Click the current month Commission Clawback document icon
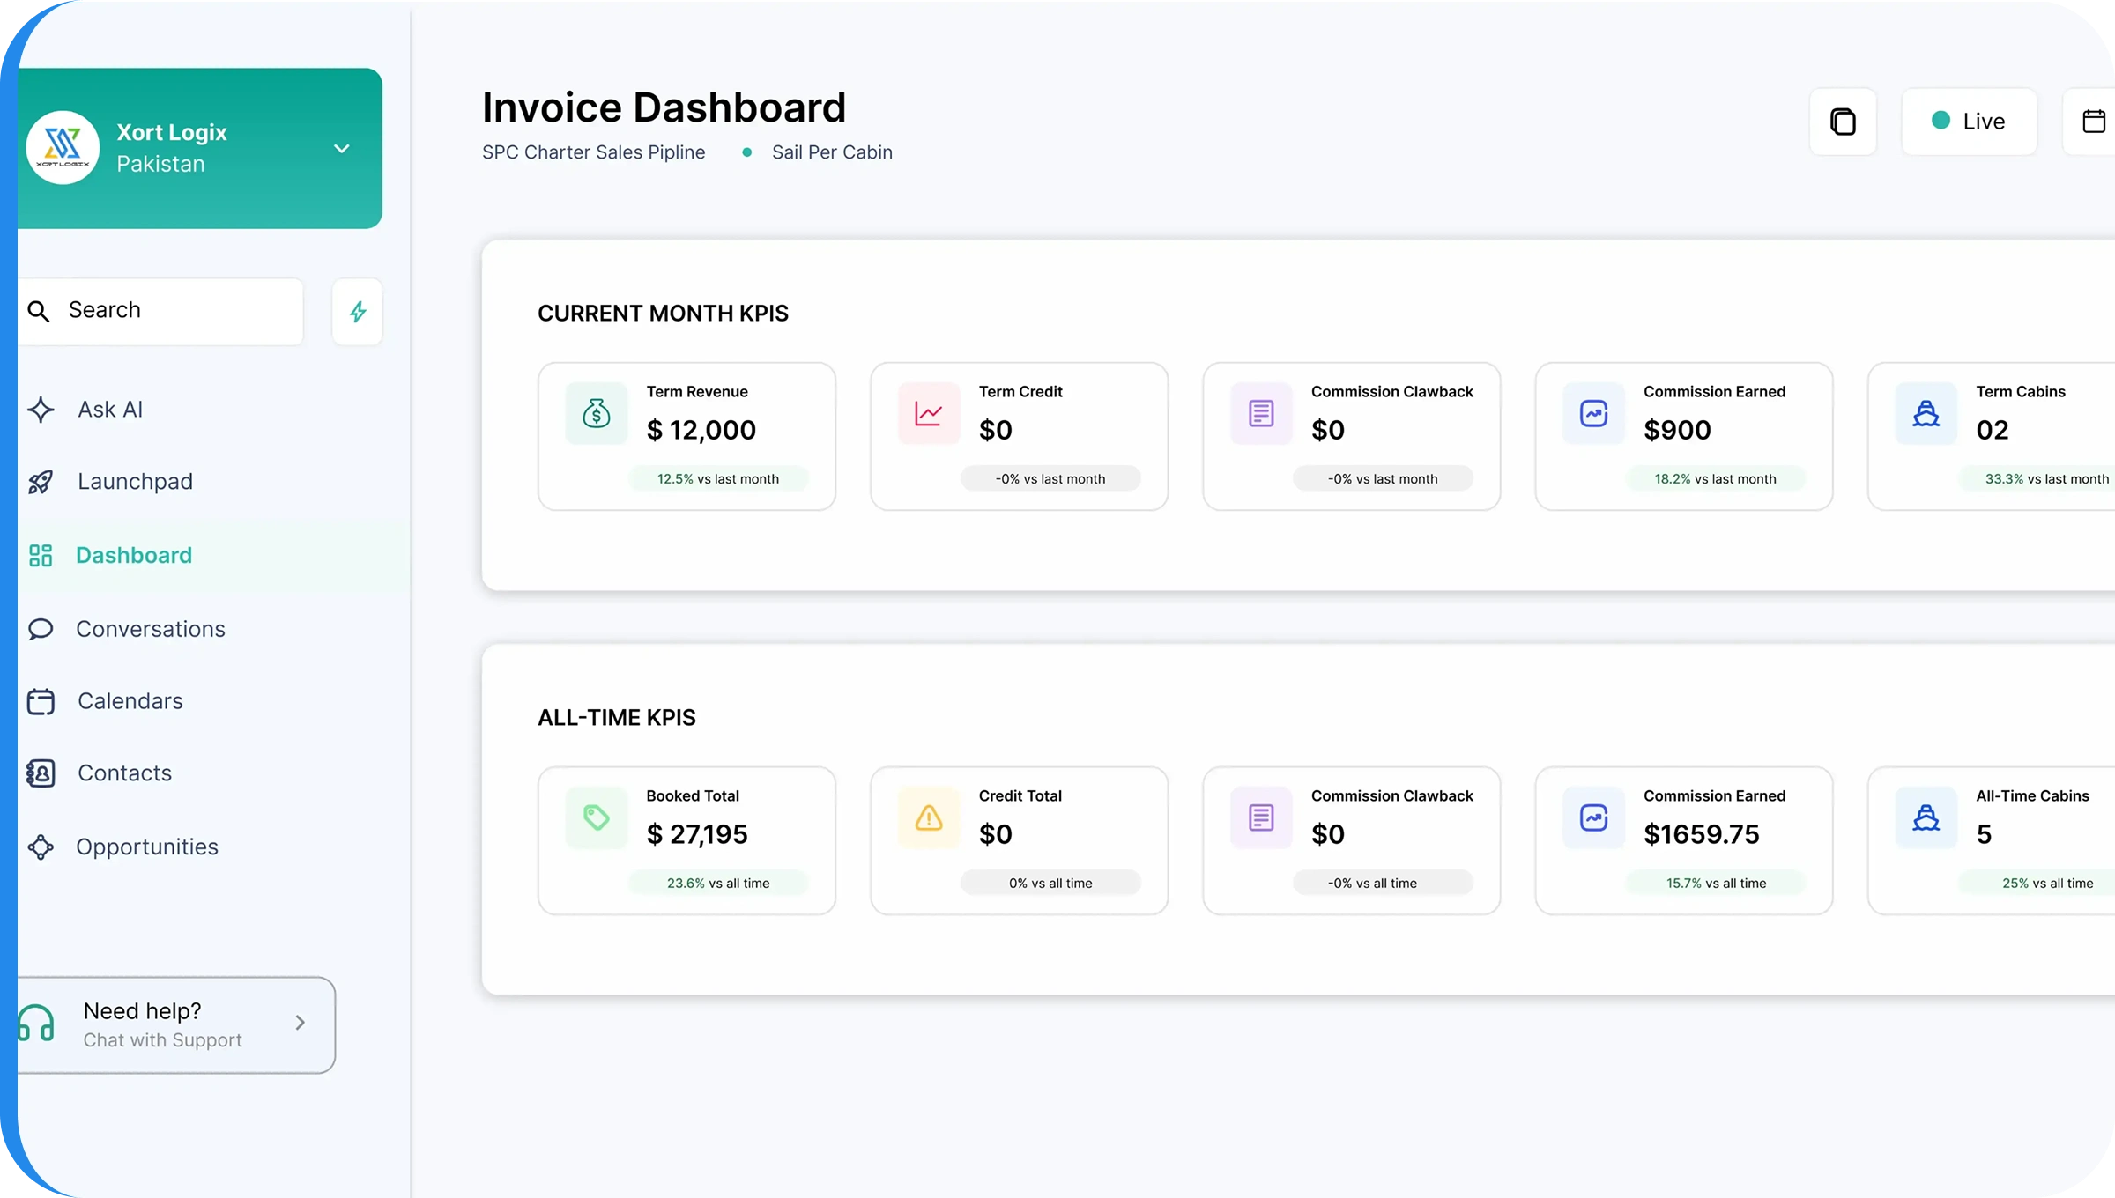 click(1261, 413)
